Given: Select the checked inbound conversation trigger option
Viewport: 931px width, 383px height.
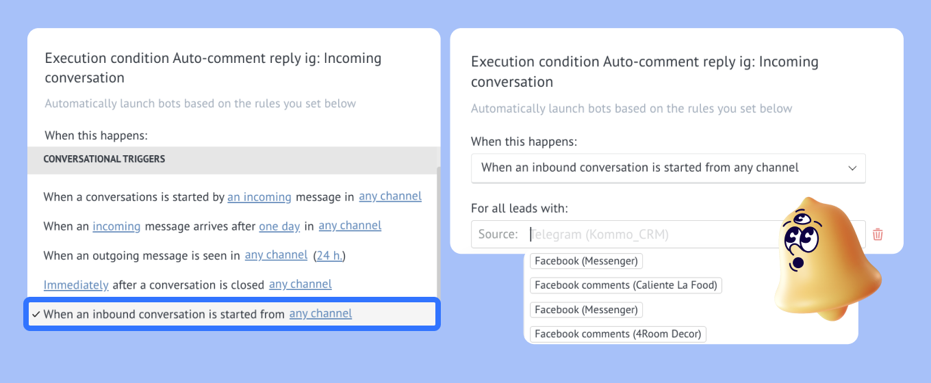Looking at the screenshot, I should [232, 315].
